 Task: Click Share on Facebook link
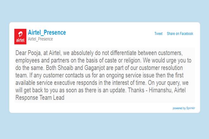(x=180, y=34)
